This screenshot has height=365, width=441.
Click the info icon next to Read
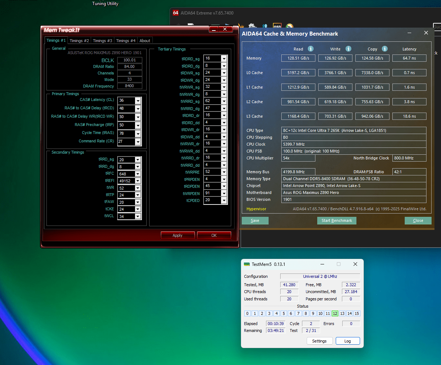(x=311, y=49)
